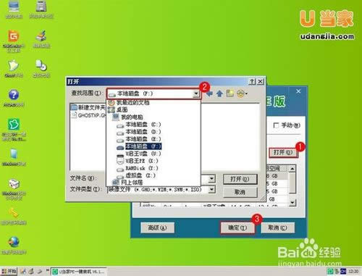This screenshot has width=362, height=276.
Task: Select the white box Windows installer desktop icon
Action: point(14,189)
